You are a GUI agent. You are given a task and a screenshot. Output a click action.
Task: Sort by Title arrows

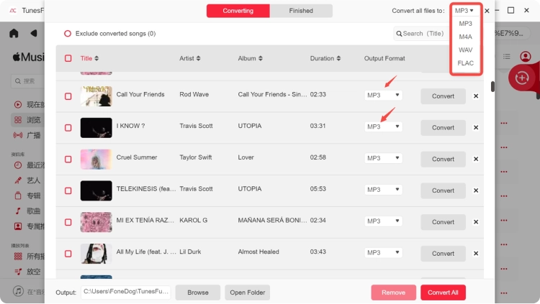96,58
